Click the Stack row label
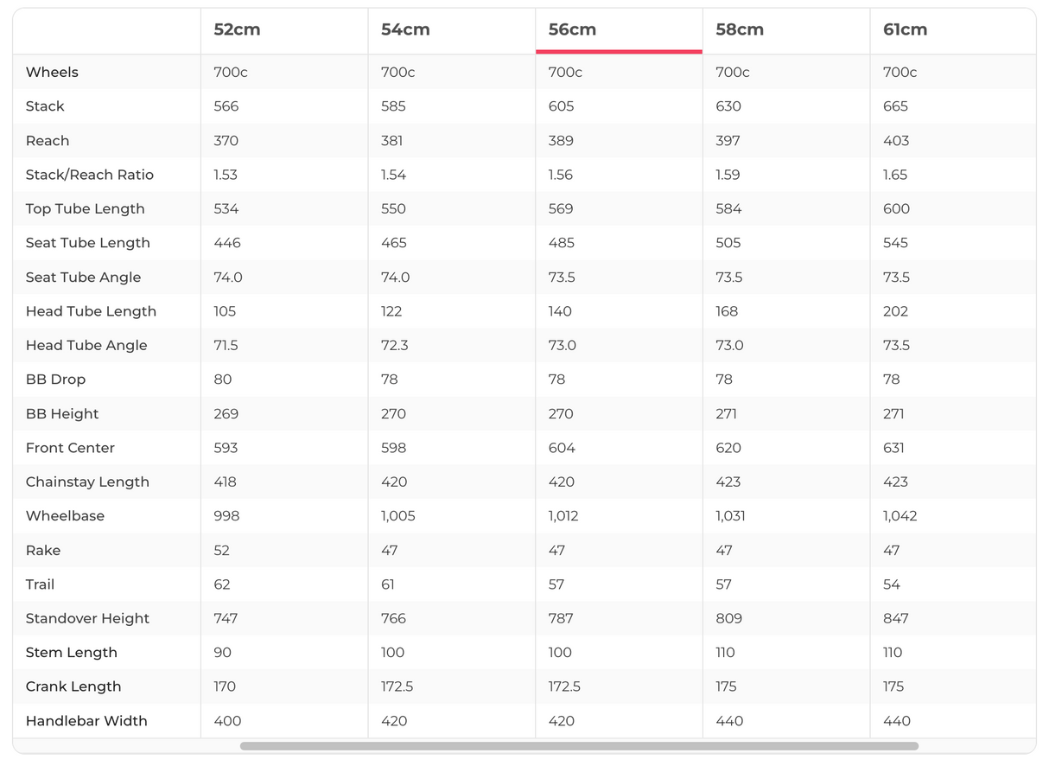This screenshot has width=1049, height=766. click(45, 106)
